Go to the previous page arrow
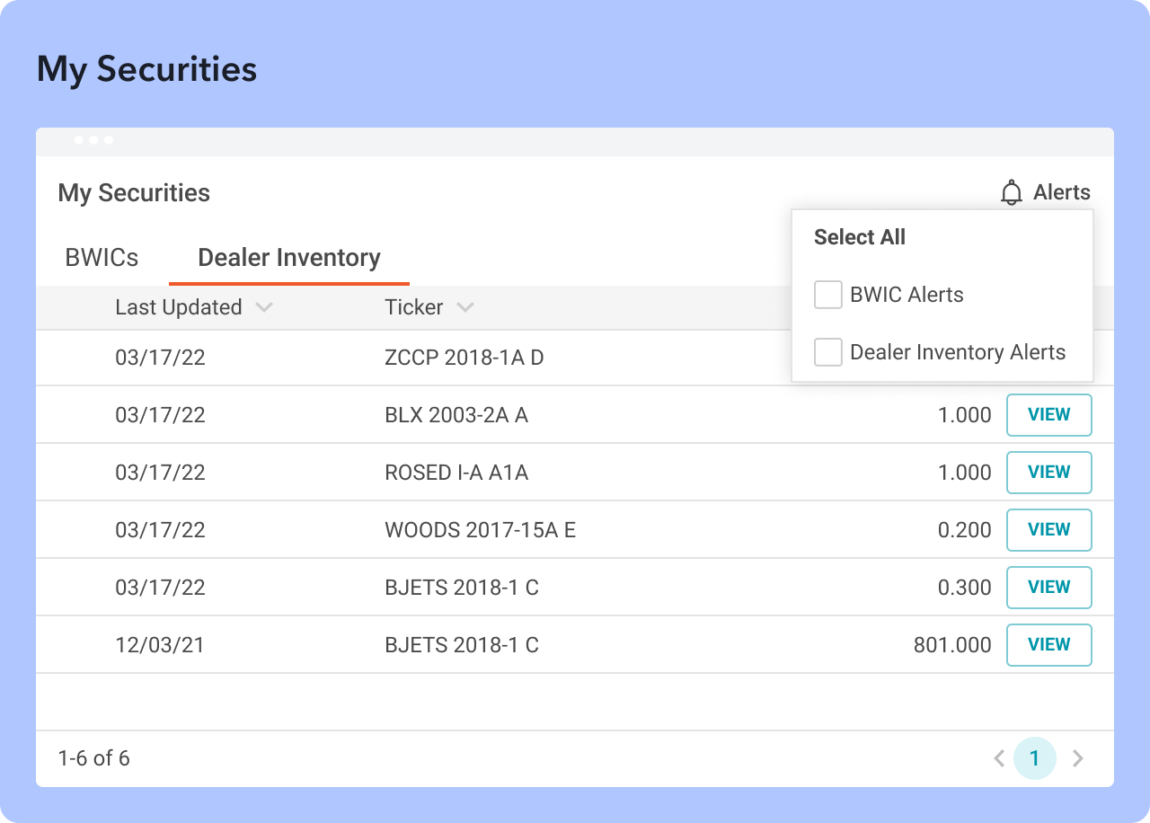Viewport: 1150px width, 823px height. pyautogui.click(x=998, y=758)
